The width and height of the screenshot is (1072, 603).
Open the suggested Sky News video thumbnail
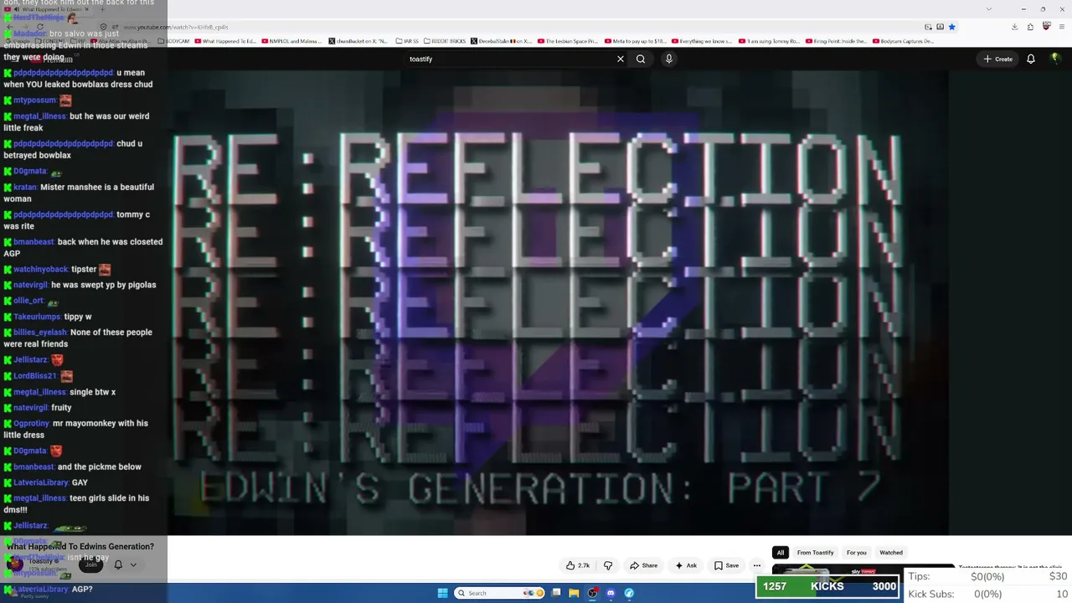pos(863,571)
